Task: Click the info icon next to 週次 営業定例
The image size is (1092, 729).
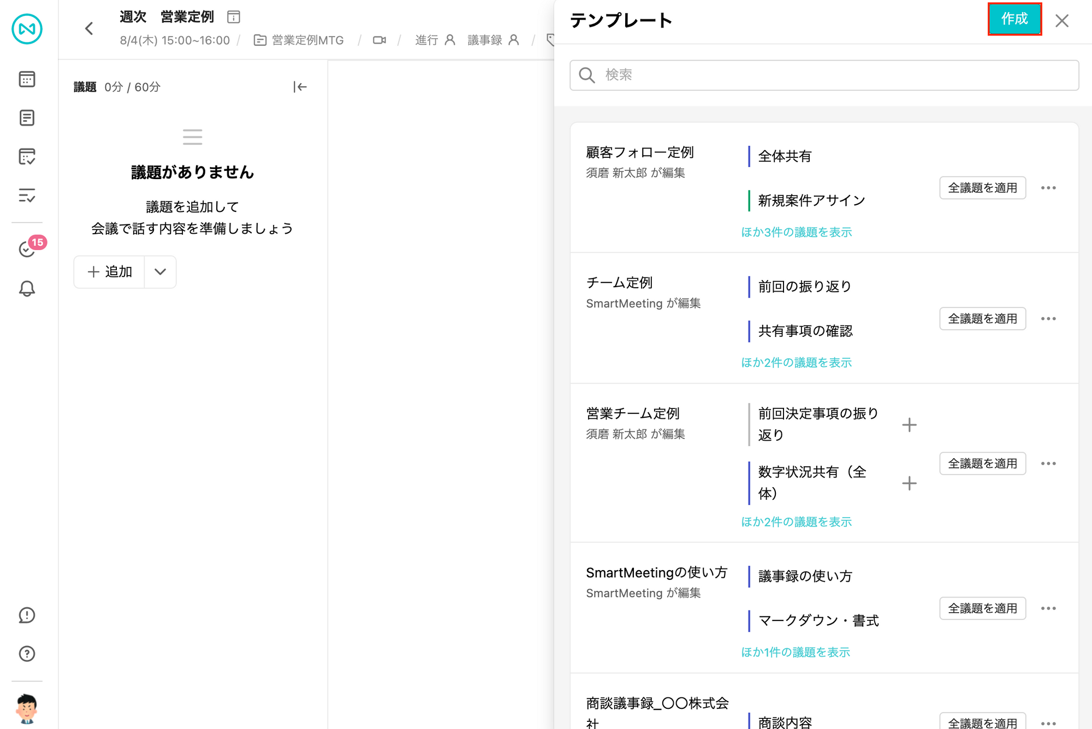Action: (234, 17)
